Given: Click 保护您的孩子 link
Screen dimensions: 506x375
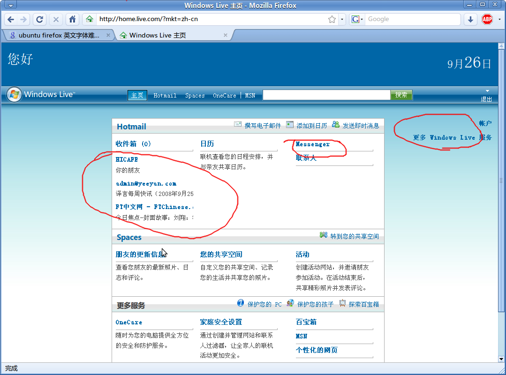Looking at the screenshot, I should (315, 304).
